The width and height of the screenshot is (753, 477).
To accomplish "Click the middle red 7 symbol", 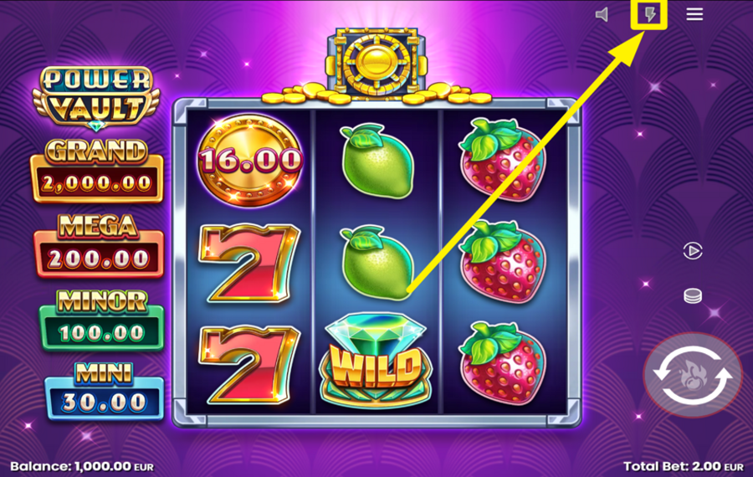I will tap(249, 264).
